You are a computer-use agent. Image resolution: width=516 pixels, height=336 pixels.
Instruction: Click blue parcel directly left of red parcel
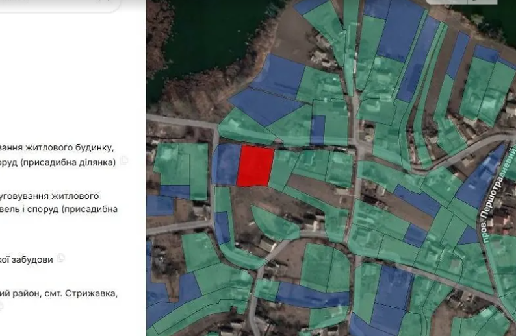tap(226, 164)
